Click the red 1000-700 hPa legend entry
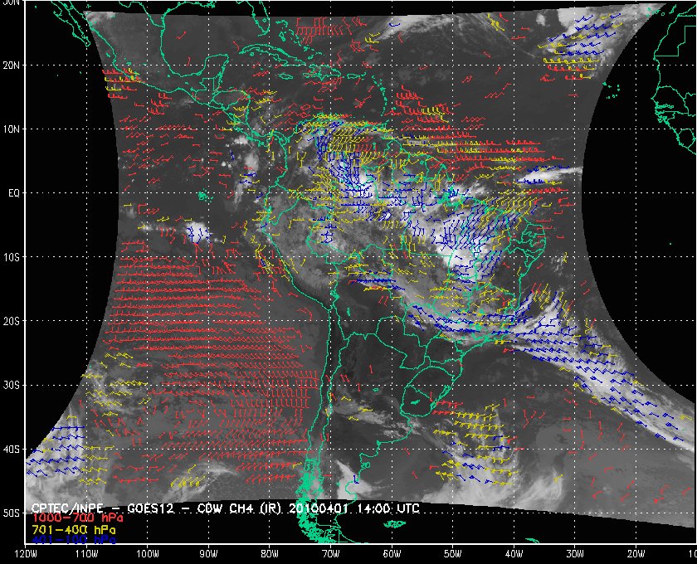The image size is (697, 564). (77, 518)
